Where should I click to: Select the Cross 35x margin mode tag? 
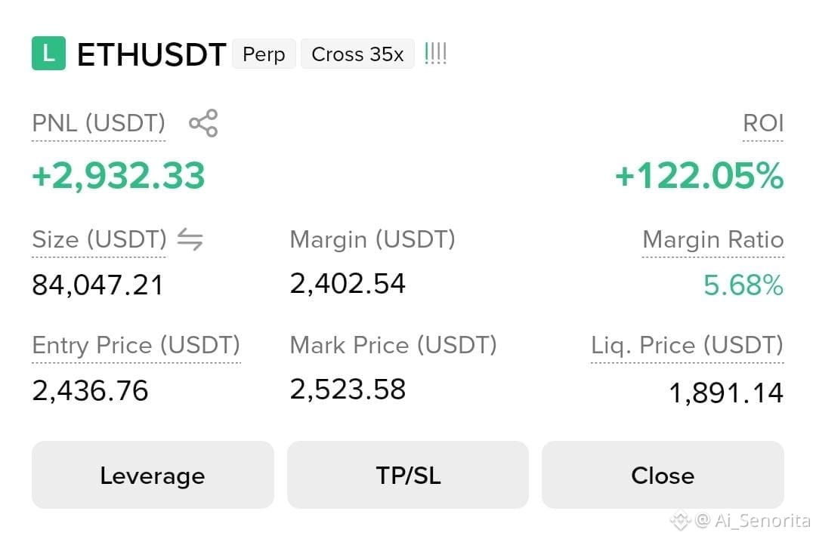pos(357,54)
